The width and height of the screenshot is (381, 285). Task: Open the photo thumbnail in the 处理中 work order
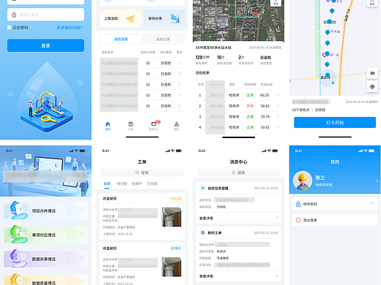point(171,267)
